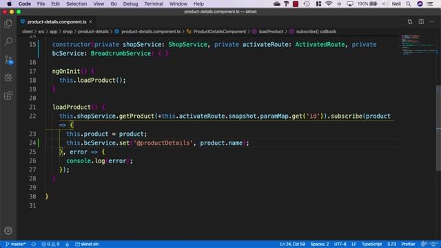The height and width of the screenshot is (248, 441).
Task: Click the shop breadcrumb segment
Action: (68, 32)
